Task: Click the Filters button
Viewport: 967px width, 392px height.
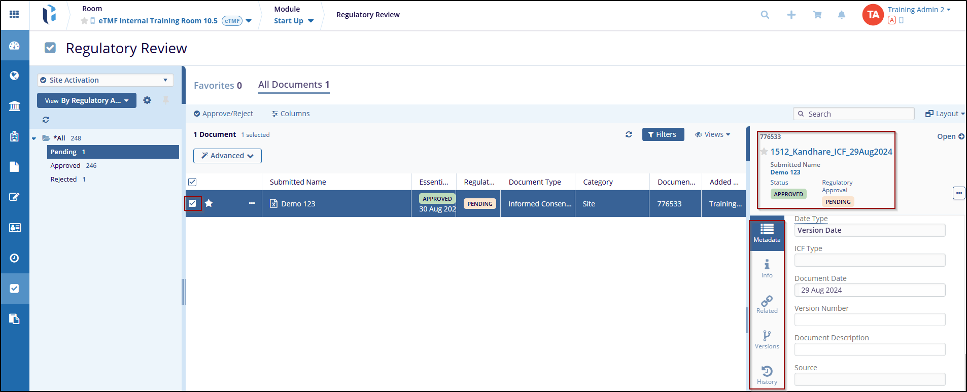Action: (x=663, y=134)
